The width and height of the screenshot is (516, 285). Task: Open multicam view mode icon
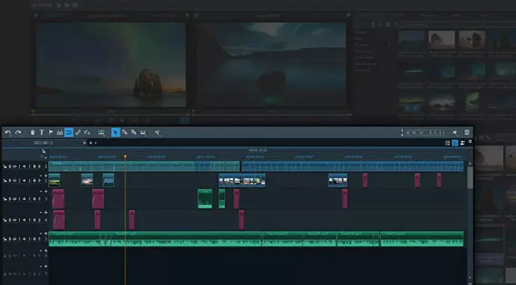[x=463, y=142]
